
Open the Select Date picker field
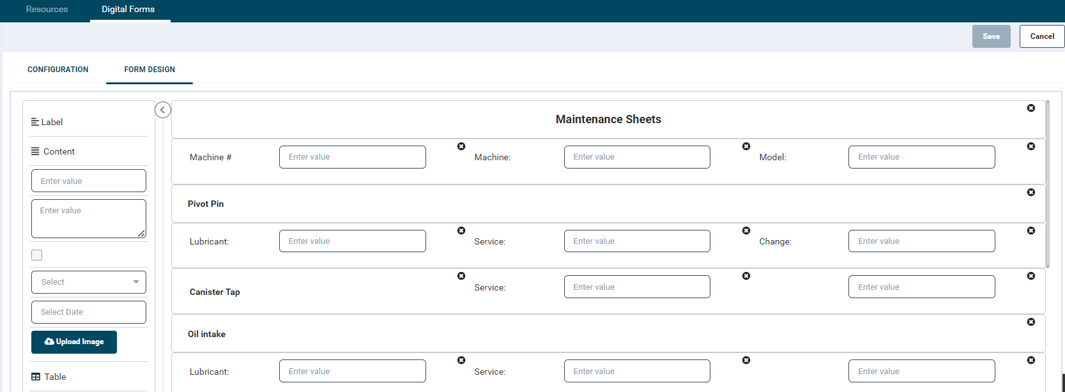tap(89, 312)
